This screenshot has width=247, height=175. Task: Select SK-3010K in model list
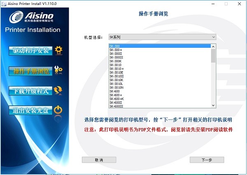(x=160, y=80)
